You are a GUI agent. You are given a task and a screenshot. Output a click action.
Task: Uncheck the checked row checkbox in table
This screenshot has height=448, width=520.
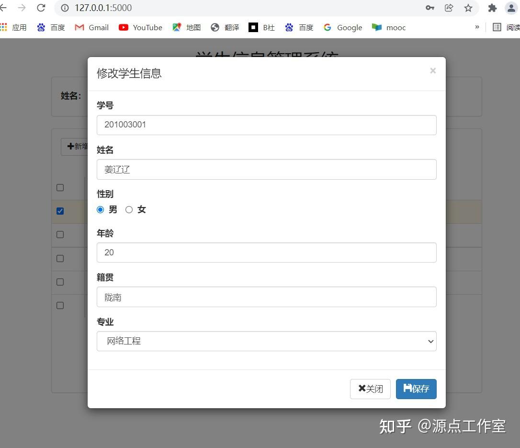pyautogui.click(x=60, y=211)
